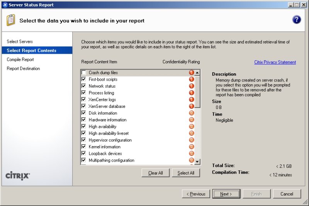This screenshot has width=309, height=206.
Task: Uncheck the Loopback devices checkbox
Action: click(x=84, y=153)
